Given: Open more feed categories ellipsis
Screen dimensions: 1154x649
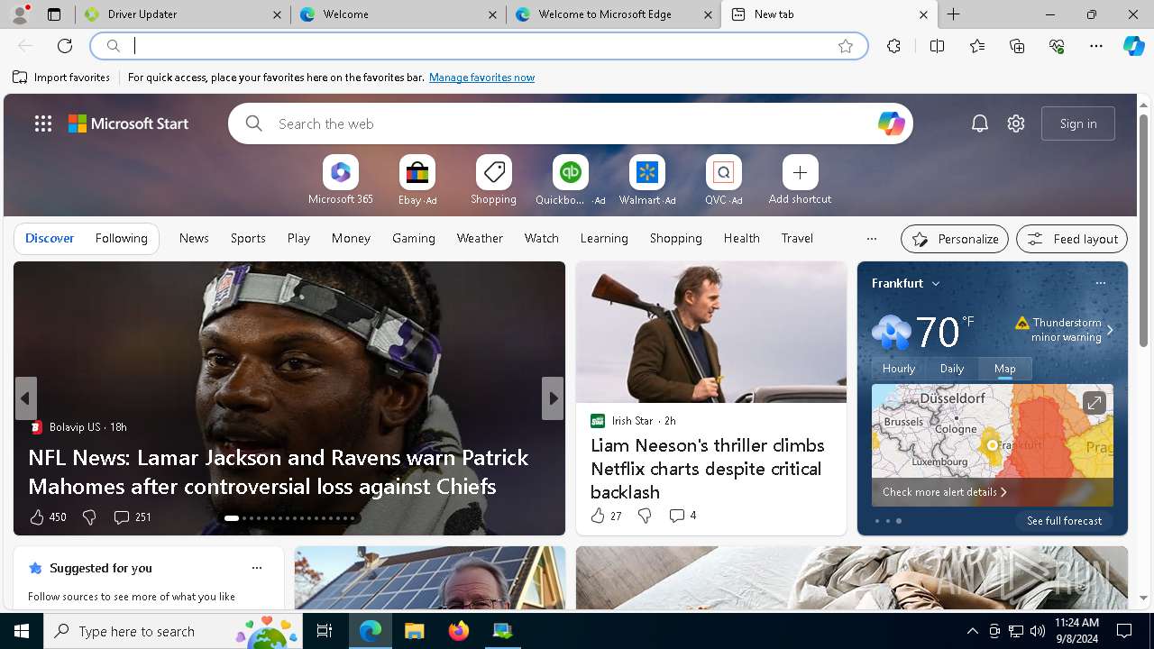Looking at the screenshot, I should [x=871, y=239].
